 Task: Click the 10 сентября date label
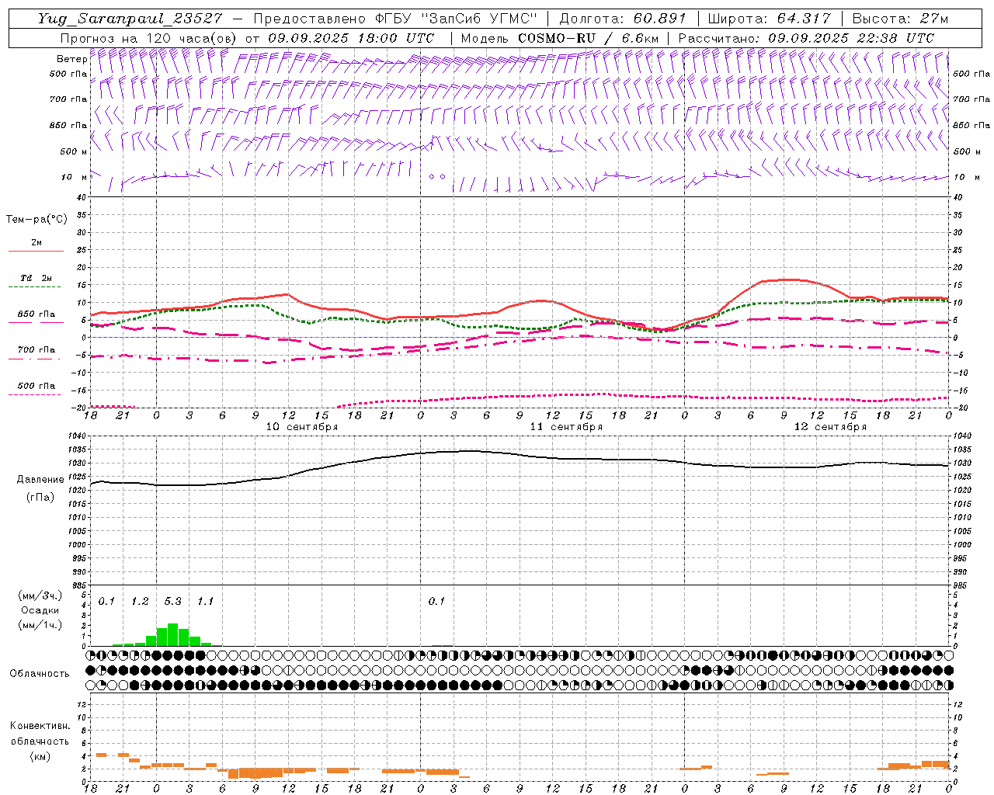[x=302, y=427]
